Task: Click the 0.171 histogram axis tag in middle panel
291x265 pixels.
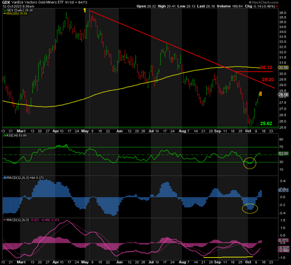Action: point(283,190)
